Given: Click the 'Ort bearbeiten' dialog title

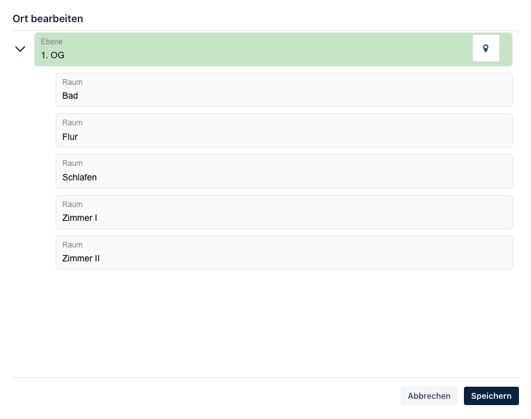Looking at the screenshot, I should click(x=47, y=18).
